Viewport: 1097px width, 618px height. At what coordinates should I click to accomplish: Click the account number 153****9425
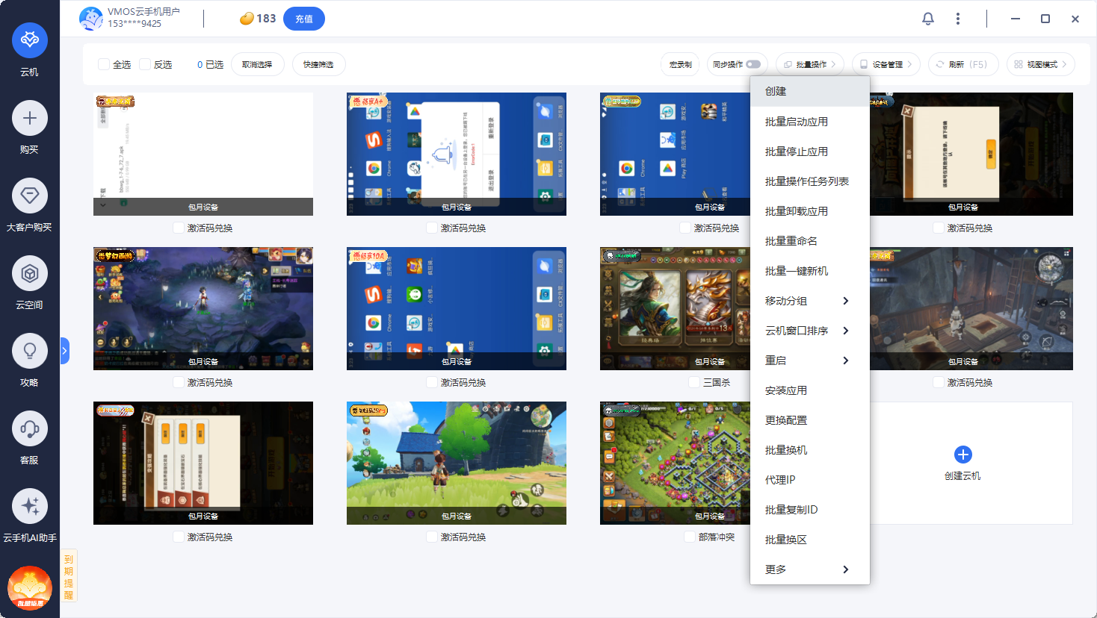tap(135, 24)
